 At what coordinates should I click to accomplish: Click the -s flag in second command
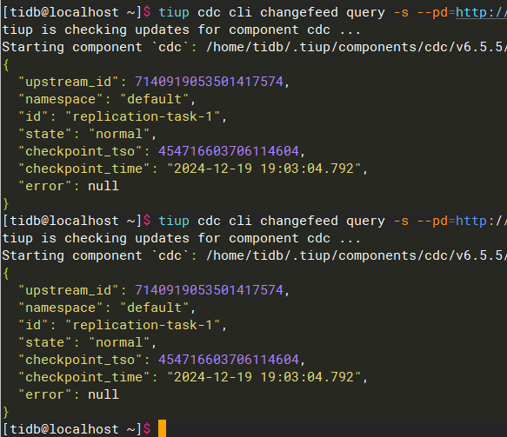(x=401, y=221)
